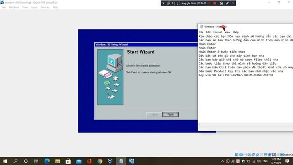The height and width of the screenshot is (165, 293).
Task: Open the pen annotation tool on recorder bar
Action: (227, 3)
